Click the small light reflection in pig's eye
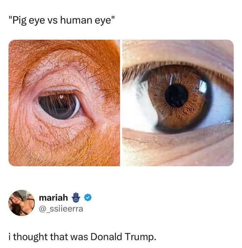 [x=62, y=96]
